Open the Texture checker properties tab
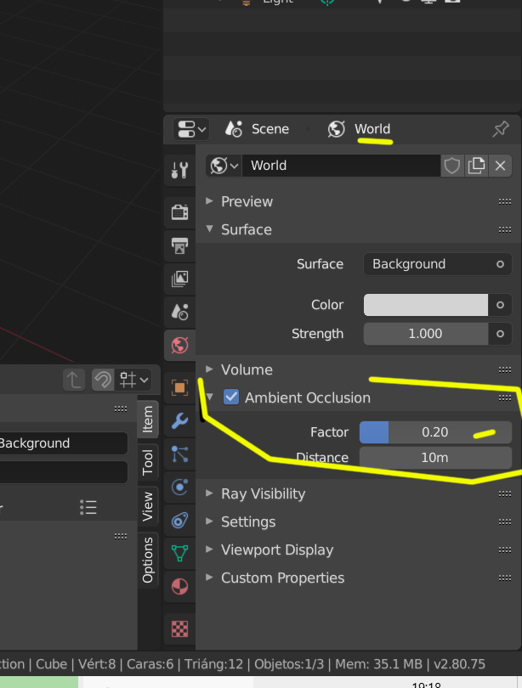Image resolution: width=522 pixels, height=688 pixels. 179,629
